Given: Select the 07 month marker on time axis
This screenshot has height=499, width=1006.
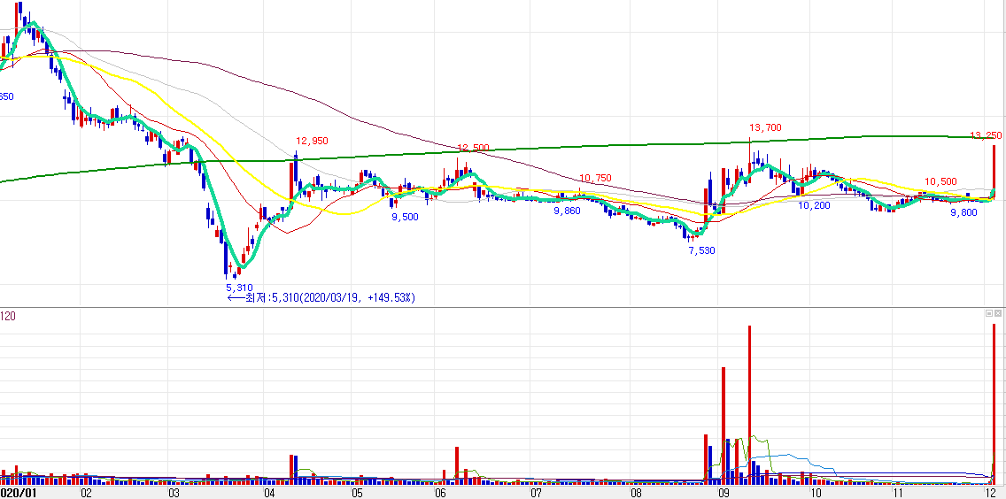Looking at the screenshot, I should click(537, 493).
